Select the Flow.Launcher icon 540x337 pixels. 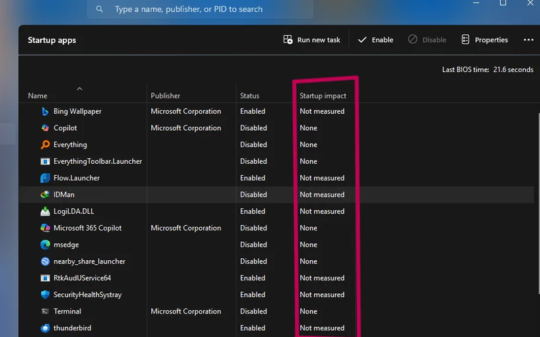(x=45, y=178)
